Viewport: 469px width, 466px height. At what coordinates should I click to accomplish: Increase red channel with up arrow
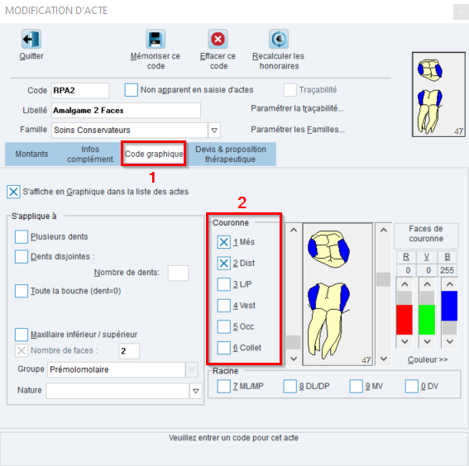pos(404,284)
